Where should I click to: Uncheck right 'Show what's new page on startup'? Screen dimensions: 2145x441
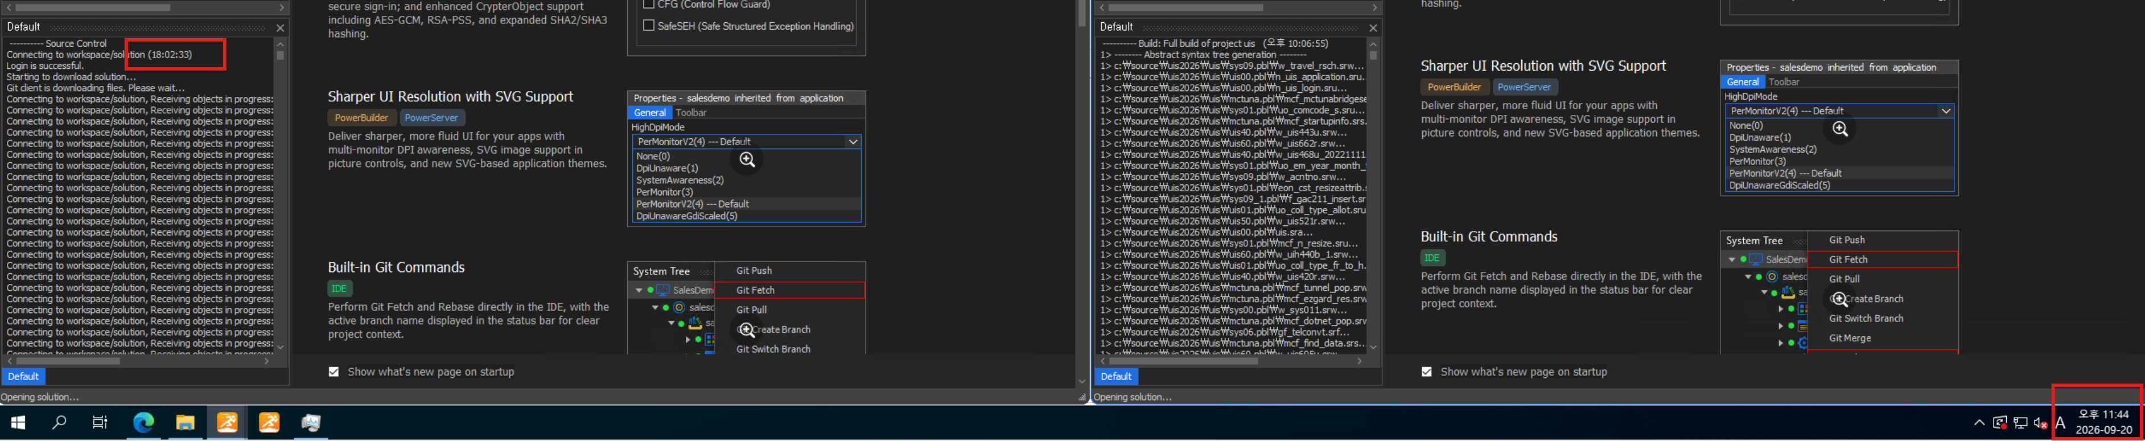point(1426,372)
